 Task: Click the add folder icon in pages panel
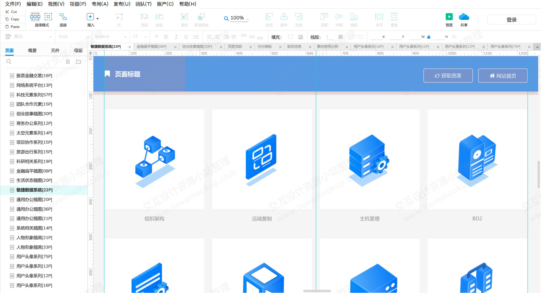[78, 62]
